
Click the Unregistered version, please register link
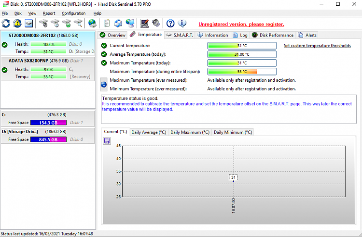[x=241, y=24]
